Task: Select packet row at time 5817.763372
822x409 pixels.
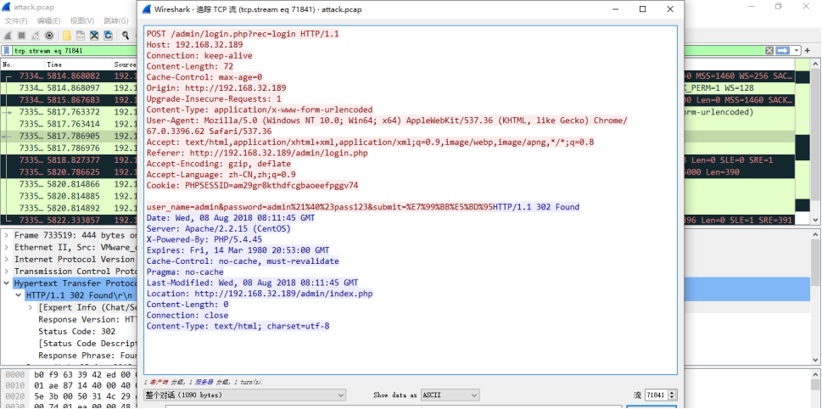Action: pyautogui.click(x=69, y=112)
